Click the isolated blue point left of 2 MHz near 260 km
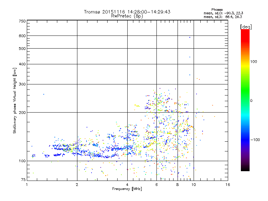The image size is (268, 201). coord(44,94)
